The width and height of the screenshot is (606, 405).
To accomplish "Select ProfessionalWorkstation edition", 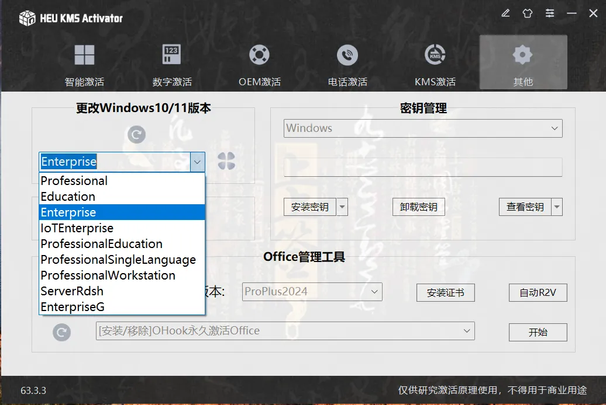I will (122, 275).
